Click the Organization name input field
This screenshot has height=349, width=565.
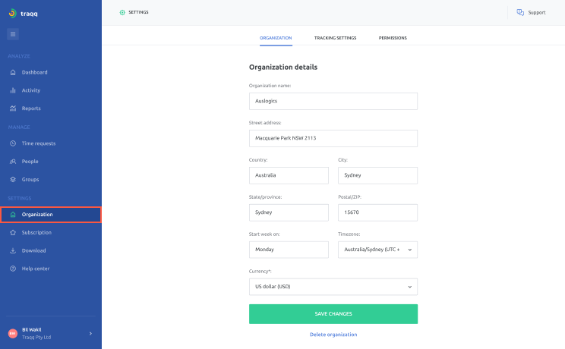pos(333,101)
